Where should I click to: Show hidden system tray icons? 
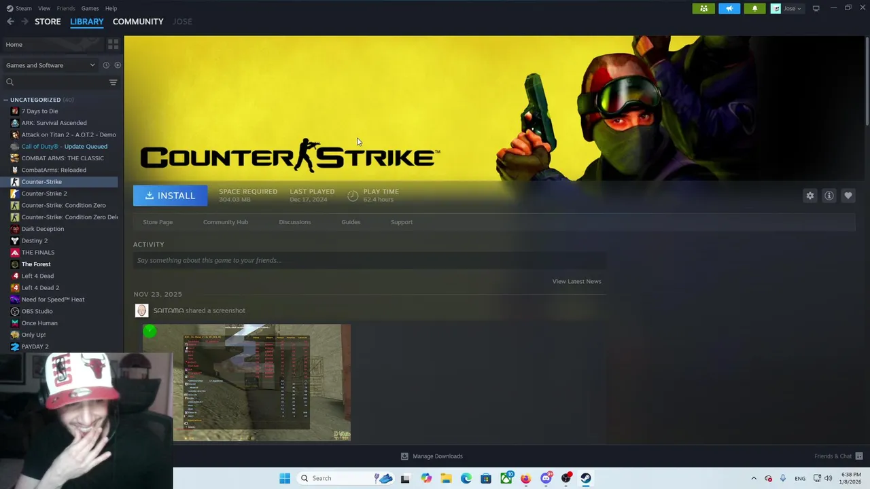753,478
